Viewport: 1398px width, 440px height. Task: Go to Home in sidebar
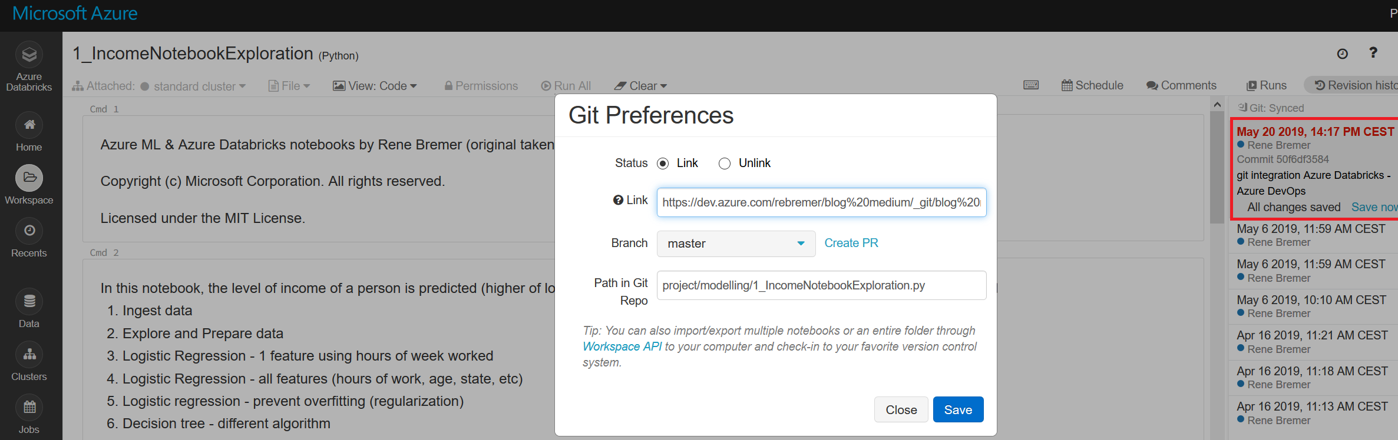coord(29,125)
